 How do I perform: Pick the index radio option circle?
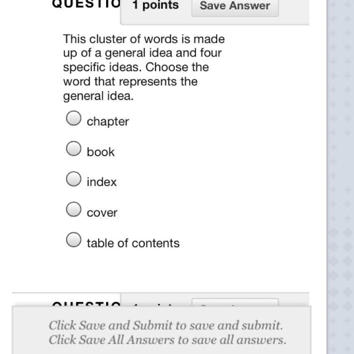coord(74,179)
